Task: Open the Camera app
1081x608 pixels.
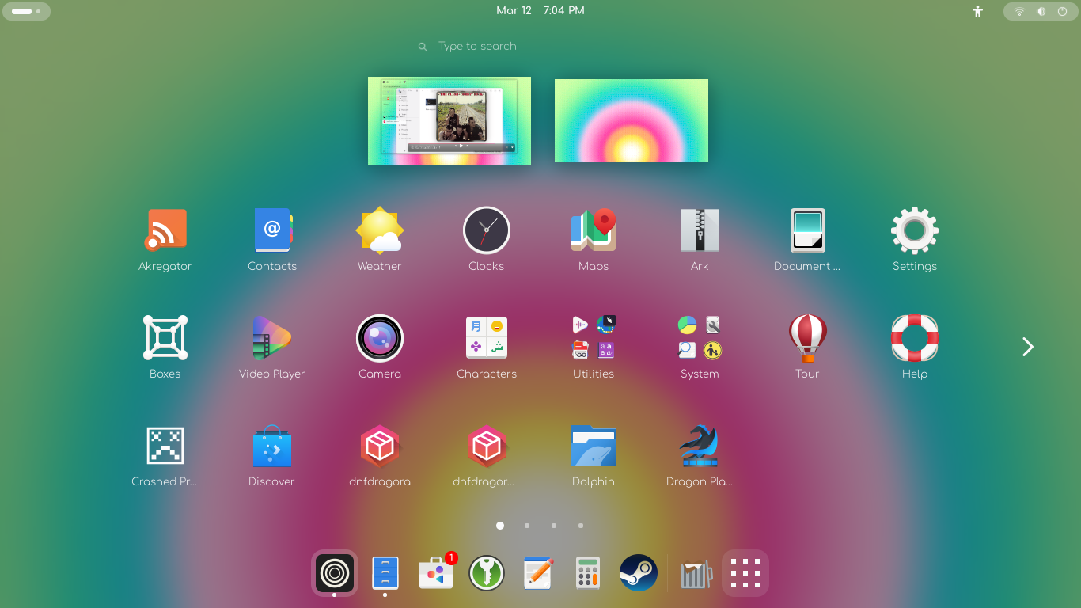Action: pos(379,336)
